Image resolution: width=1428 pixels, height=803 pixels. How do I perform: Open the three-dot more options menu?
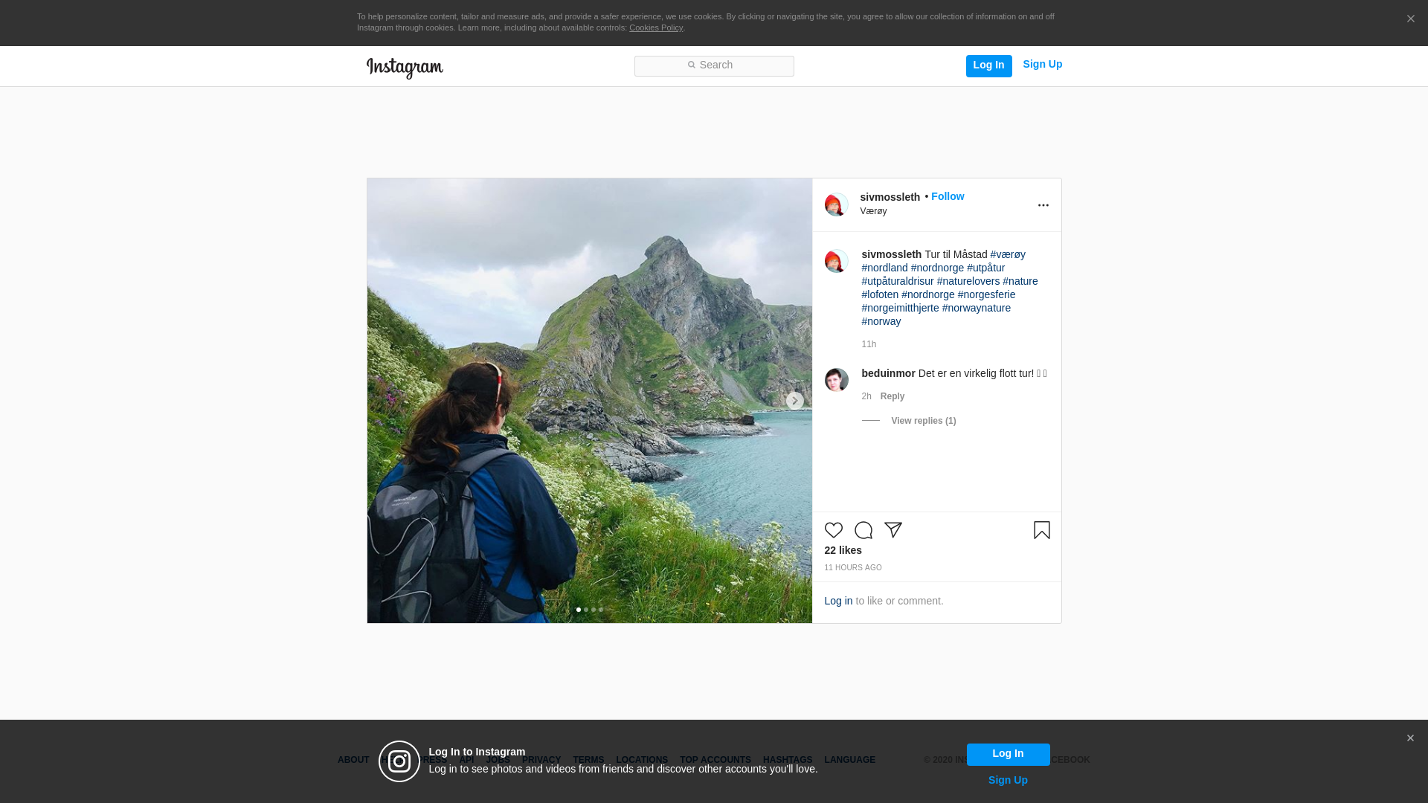coord(1043,205)
